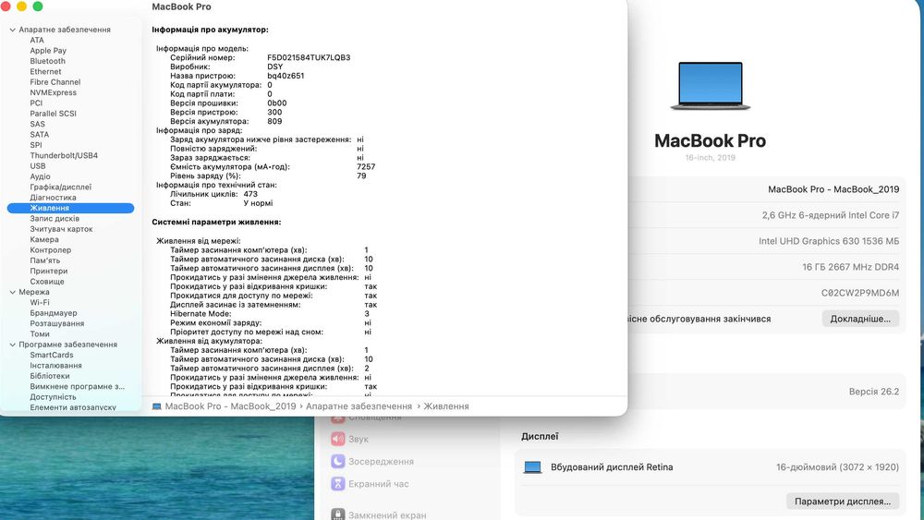Select NVMExpress in the sidebar
This screenshot has height=520, width=924.
click(53, 92)
